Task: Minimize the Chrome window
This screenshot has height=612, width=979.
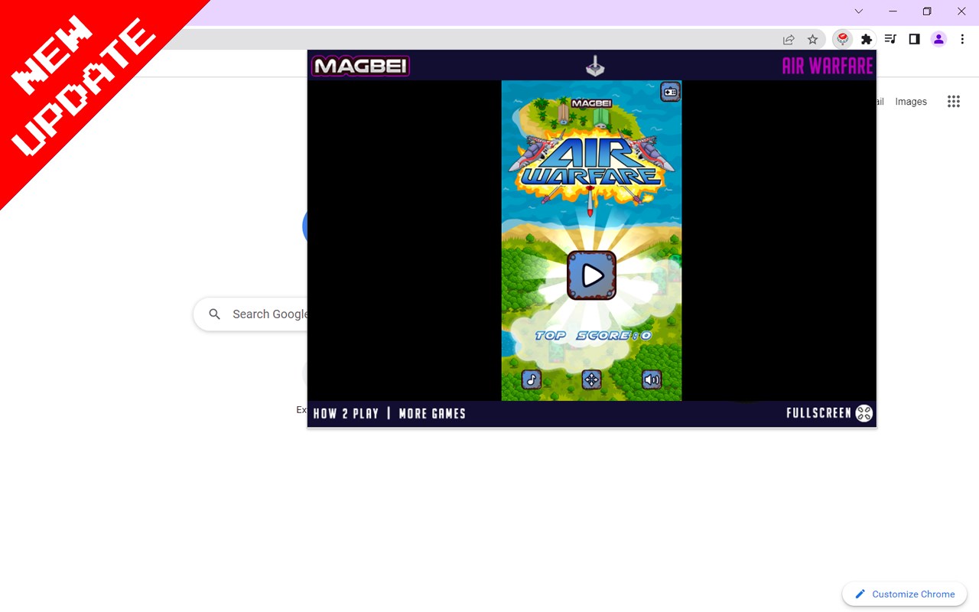Action: point(893,11)
